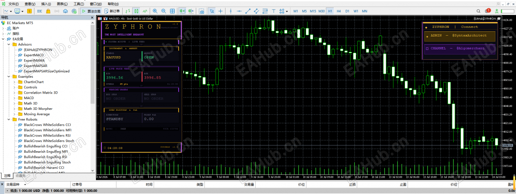This screenshot has height=194, width=516.
Task: Click the 订单号 column header
Action: tap(77, 185)
